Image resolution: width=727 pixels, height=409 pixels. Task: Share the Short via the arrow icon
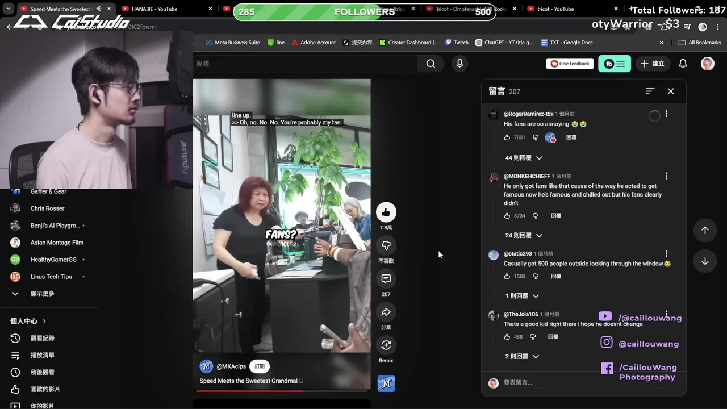(386, 312)
